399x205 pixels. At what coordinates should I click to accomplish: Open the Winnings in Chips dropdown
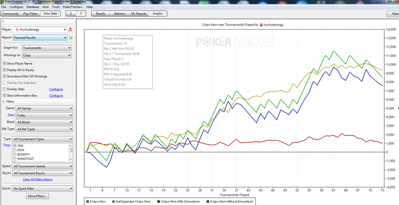(47, 55)
